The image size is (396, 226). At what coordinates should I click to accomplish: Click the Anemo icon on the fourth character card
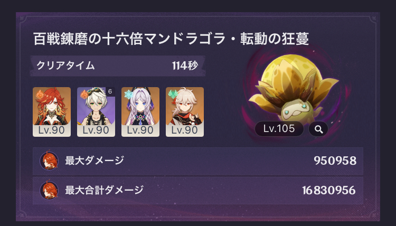point(173,95)
